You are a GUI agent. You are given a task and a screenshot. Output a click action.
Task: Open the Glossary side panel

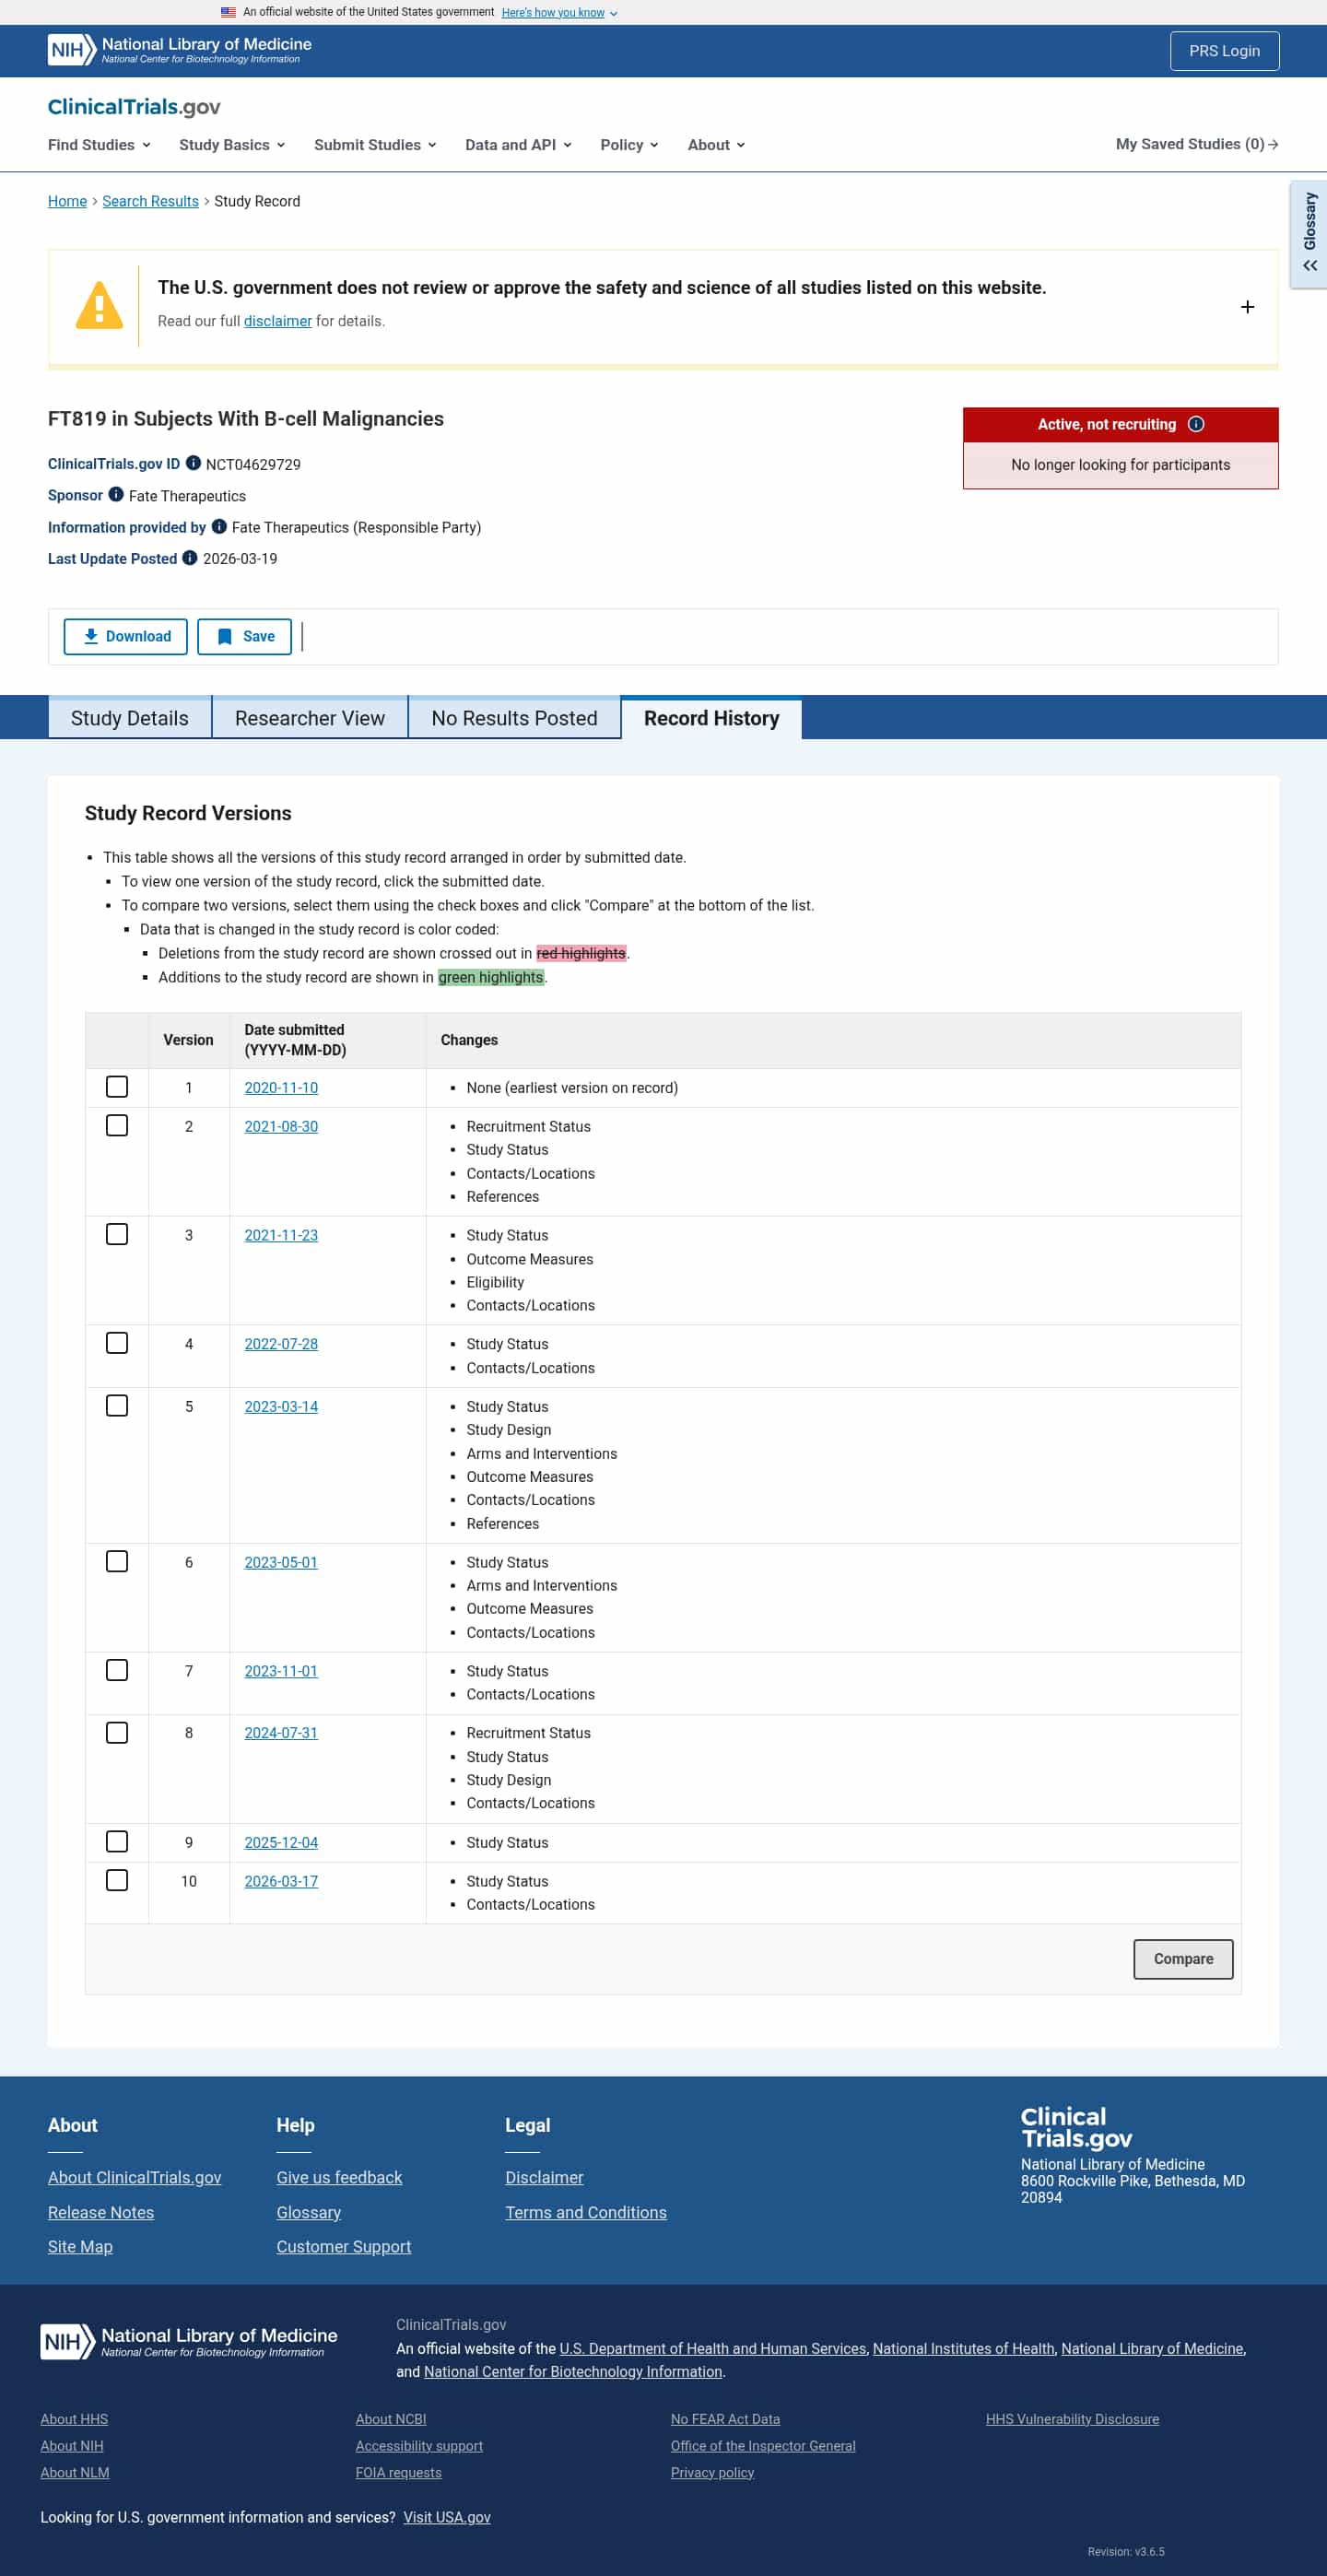[1309, 235]
